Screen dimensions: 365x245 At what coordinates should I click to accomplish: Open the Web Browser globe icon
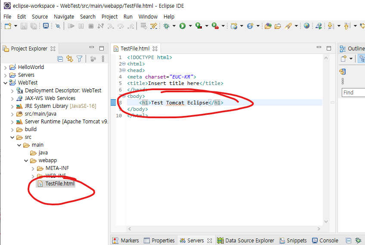pyautogui.click(x=306, y=26)
